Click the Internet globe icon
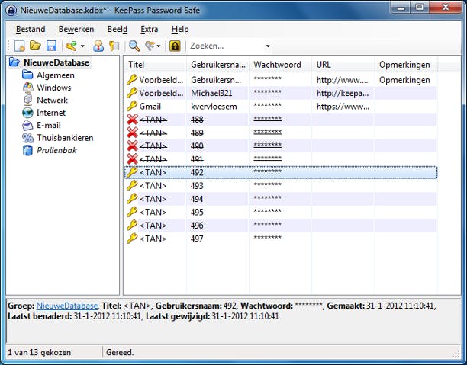Screen dimensions: 467x365 pos(27,113)
